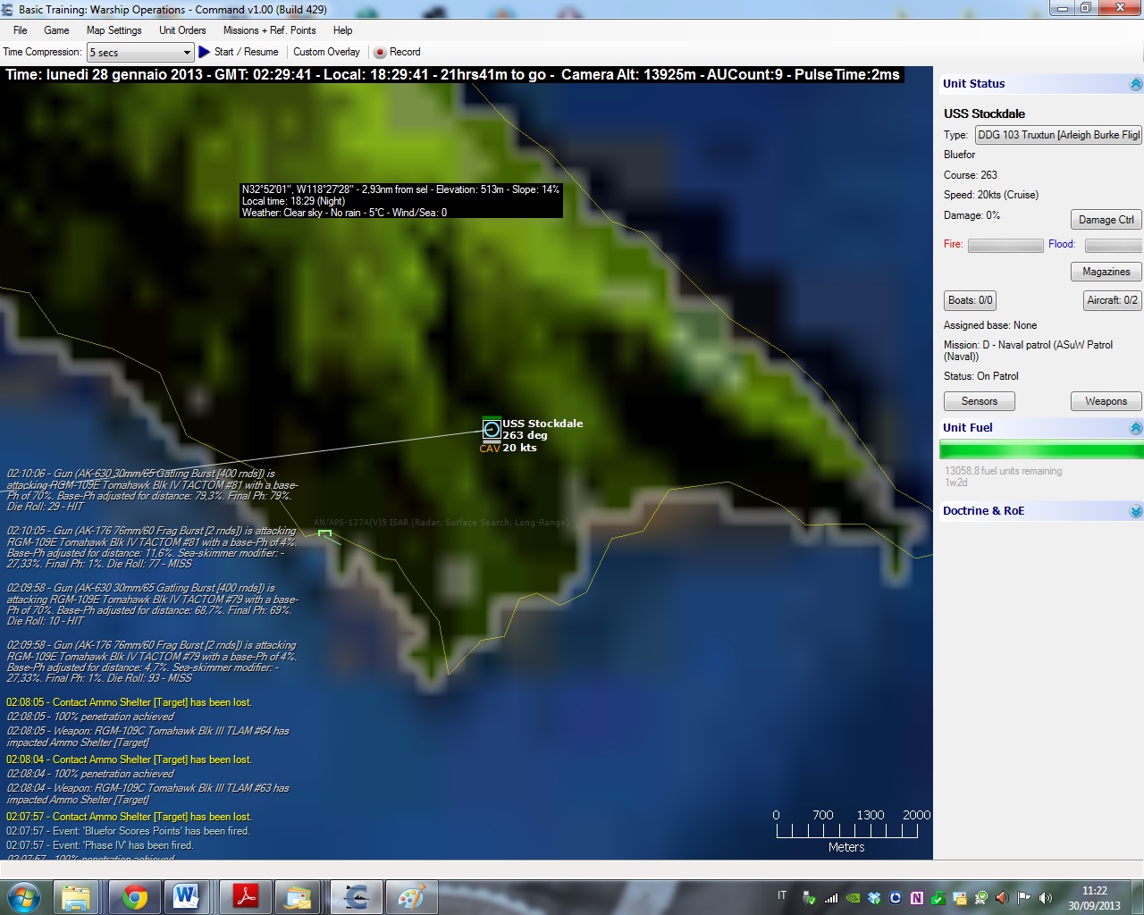
Task: Click the taskbar clock showing 11:22
Action: [1094, 898]
